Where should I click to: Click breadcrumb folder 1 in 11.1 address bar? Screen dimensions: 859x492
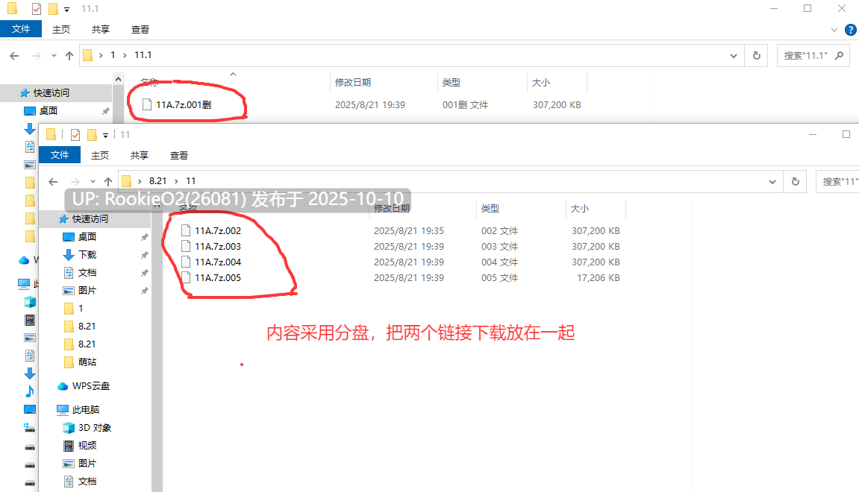pos(113,54)
